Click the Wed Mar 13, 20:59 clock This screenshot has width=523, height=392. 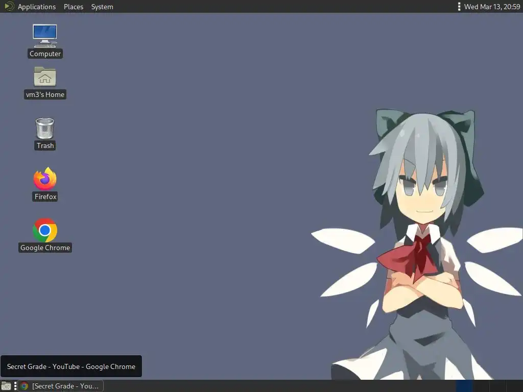tap(492, 7)
